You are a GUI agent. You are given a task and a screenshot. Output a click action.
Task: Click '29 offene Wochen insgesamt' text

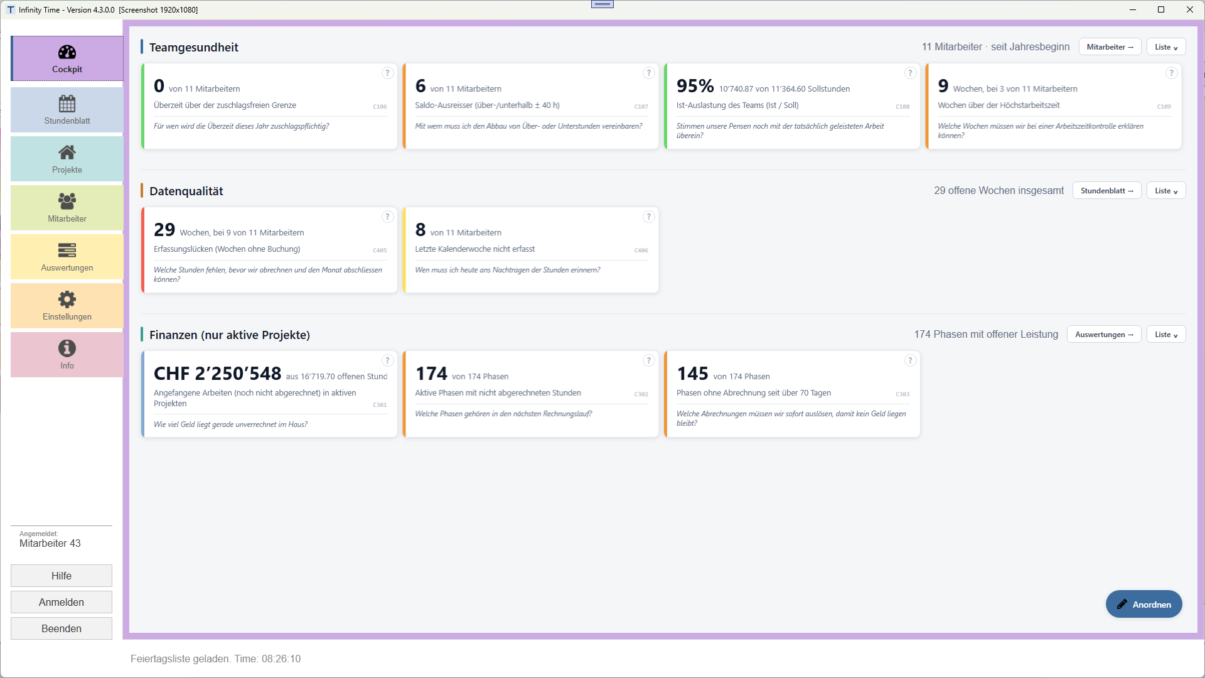(x=999, y=191)
